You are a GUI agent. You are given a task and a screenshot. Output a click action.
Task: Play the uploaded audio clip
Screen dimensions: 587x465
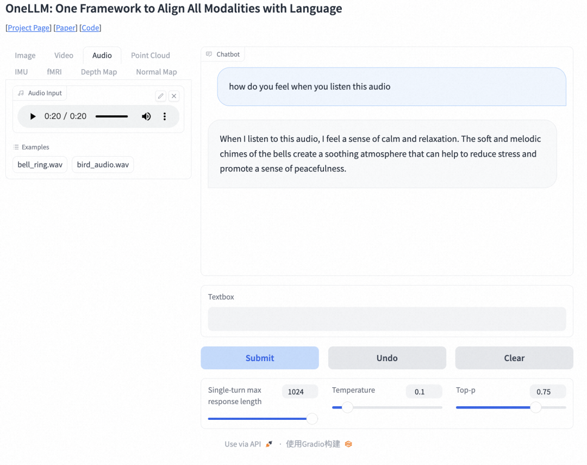coord(33,116)
